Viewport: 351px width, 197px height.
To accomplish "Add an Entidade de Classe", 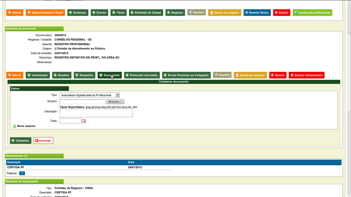I will click(146, 13).
